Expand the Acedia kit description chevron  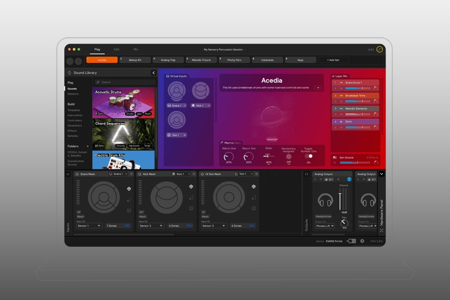[x=318, y=88]
